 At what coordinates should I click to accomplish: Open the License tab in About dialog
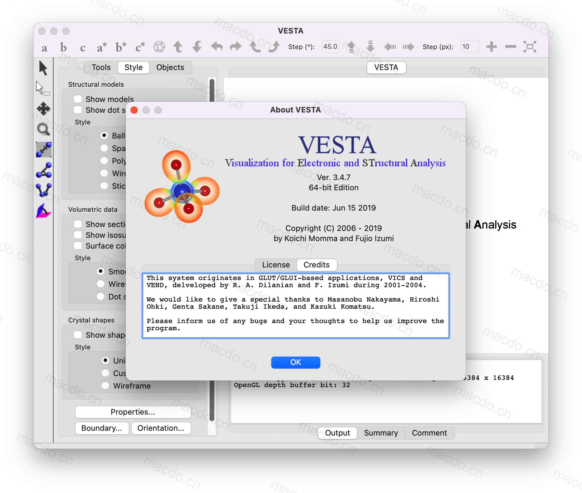276,265
